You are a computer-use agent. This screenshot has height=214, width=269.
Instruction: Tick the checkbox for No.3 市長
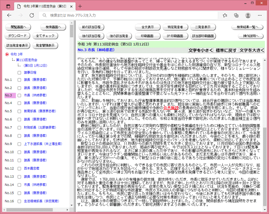pyautogui.click(x=19, y=95)
